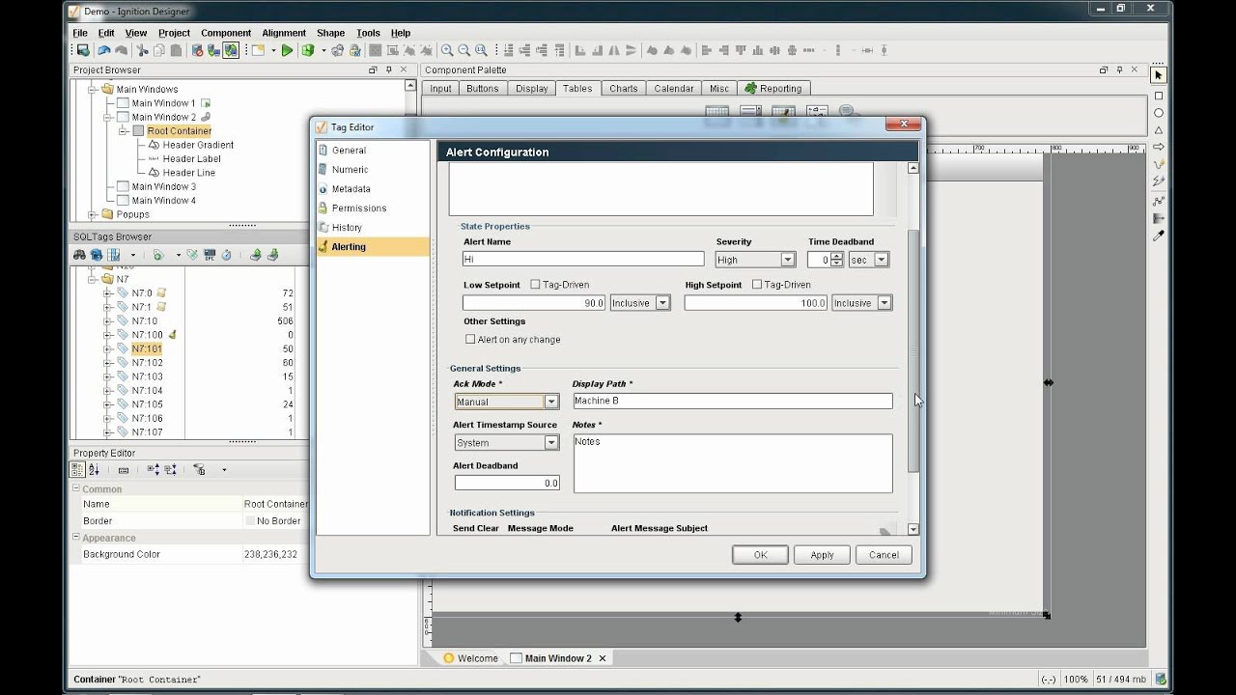Open the File menu
The height and width of the screenshot is (695, 1236).
pos(80,33)
